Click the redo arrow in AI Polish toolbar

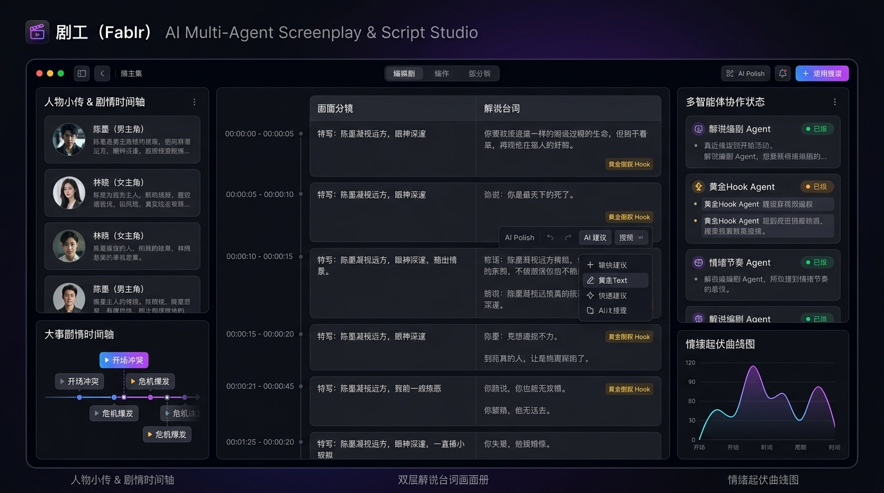point(568,238)
